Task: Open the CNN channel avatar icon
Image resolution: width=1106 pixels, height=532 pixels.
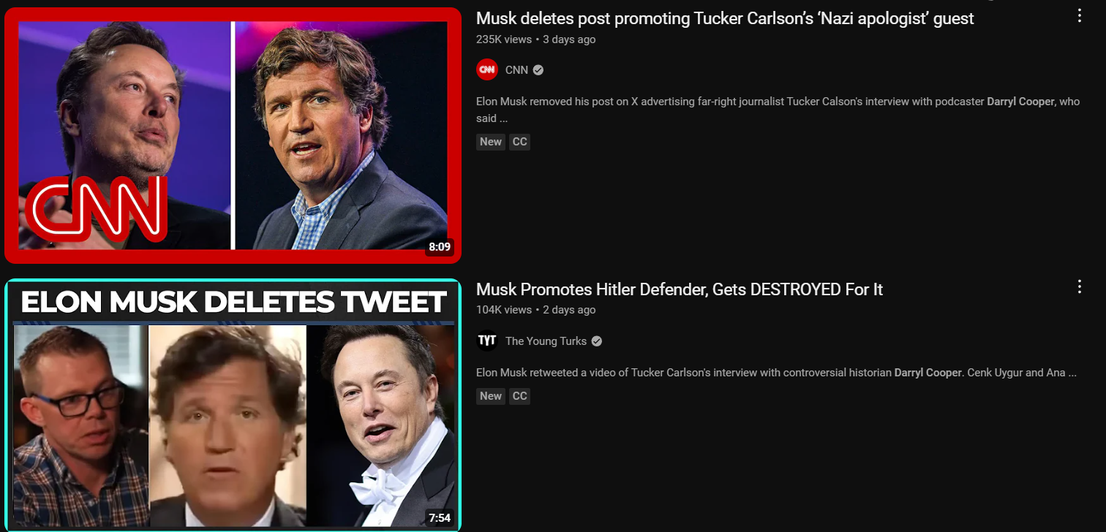Action: point(487,70)
